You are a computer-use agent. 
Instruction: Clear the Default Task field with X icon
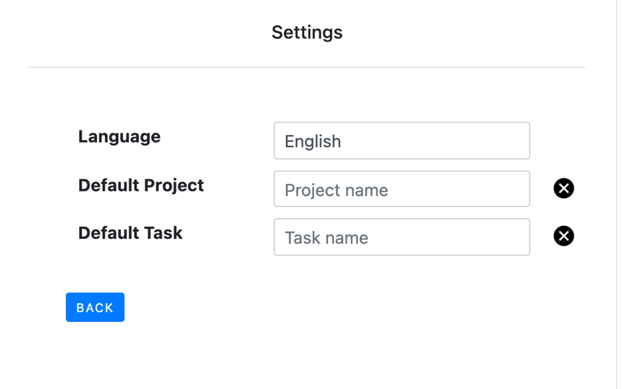564,236
